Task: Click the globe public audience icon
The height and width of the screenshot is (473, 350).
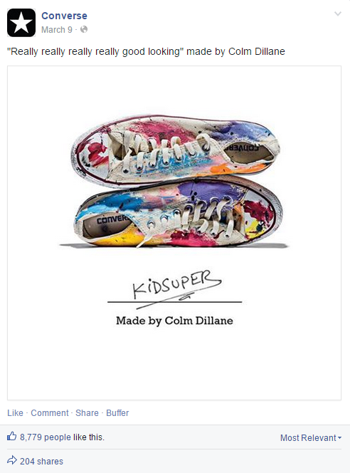Action: (x=84, y=29)
